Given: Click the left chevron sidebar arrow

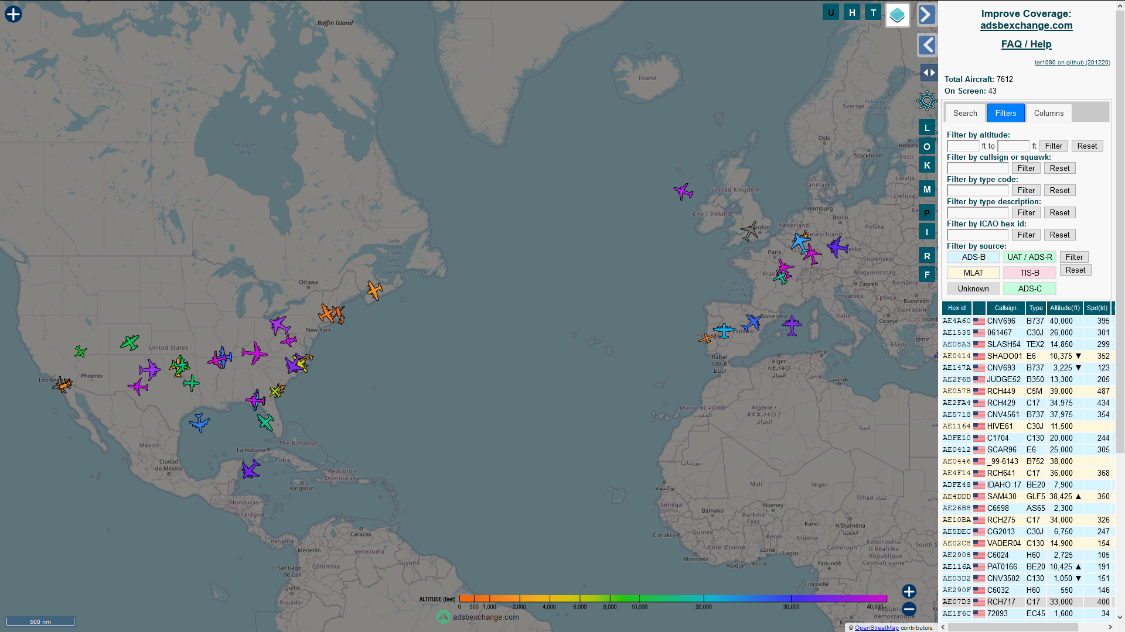Looking at the screenshot, I should coord(926,45).
